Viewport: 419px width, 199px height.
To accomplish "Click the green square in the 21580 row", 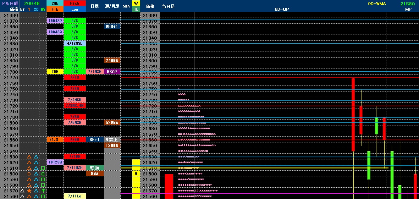I will coord(43,185).
